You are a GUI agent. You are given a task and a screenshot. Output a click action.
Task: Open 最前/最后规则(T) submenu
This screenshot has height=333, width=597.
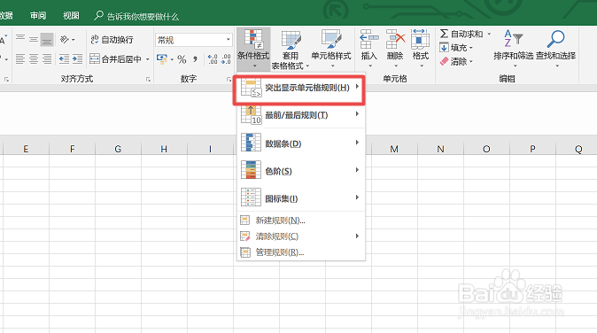point(300,115)
